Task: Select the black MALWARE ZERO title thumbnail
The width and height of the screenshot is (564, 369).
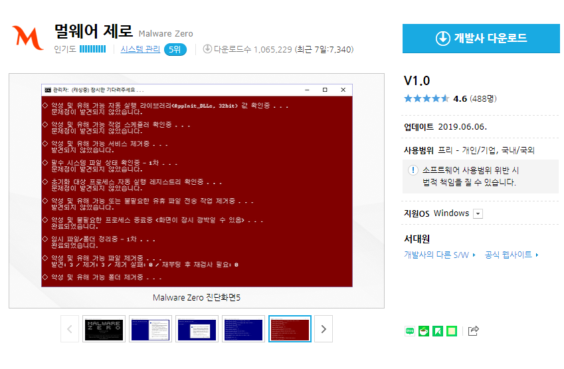Action: 104,328
